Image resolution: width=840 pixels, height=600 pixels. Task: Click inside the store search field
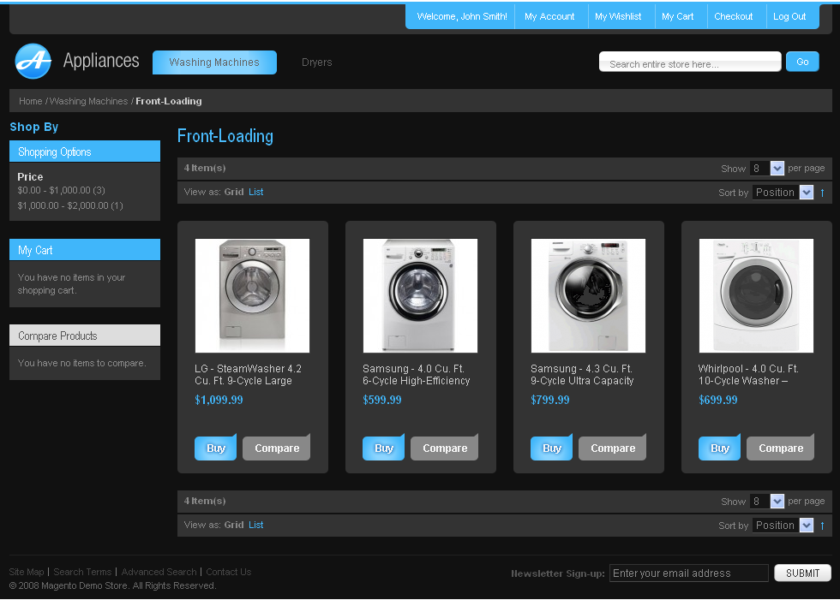click(x=690, y=62)
